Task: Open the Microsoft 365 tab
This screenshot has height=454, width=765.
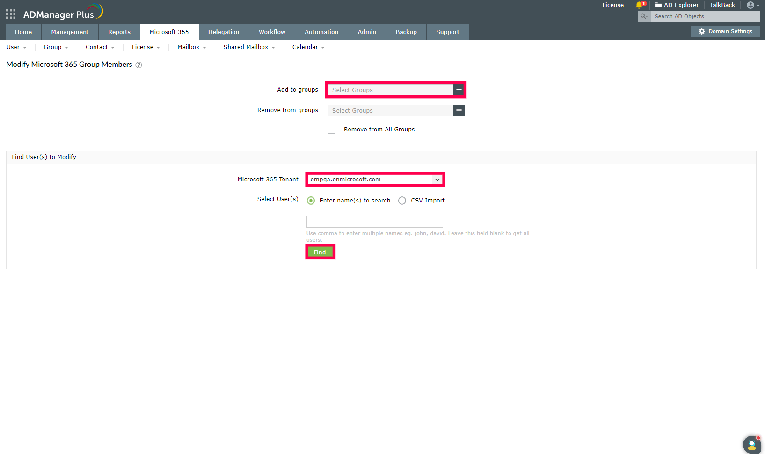Action: 169,32
